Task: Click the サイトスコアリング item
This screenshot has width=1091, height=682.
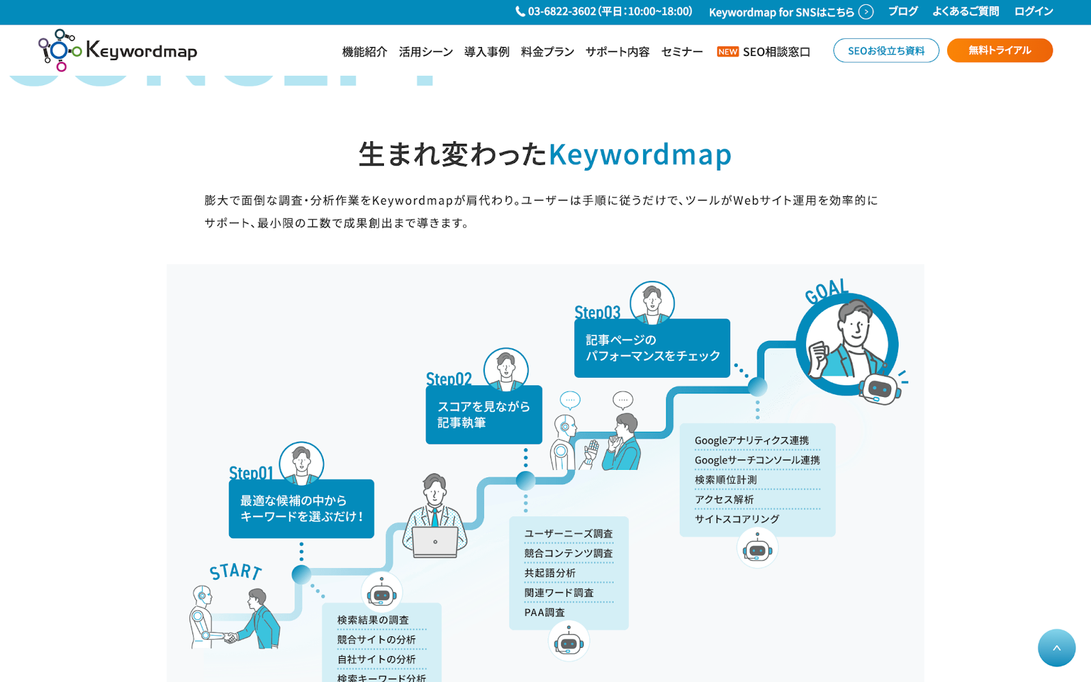Action: point(736,519)
